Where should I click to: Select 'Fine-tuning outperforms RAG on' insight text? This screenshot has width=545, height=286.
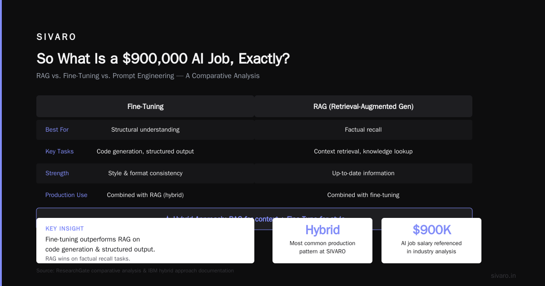pyautogui.click(x=93, y=239)
